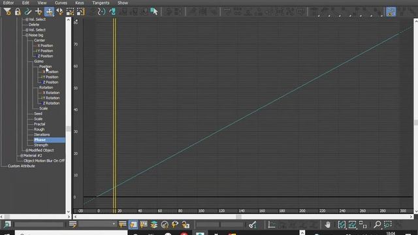The height and width of the screenshot is (235, 418).
Task: Select the Rough track
Action: click(39, 129)
